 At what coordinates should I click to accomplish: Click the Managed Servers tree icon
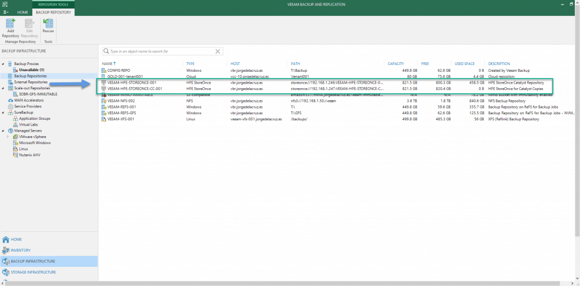pos(10,131)
